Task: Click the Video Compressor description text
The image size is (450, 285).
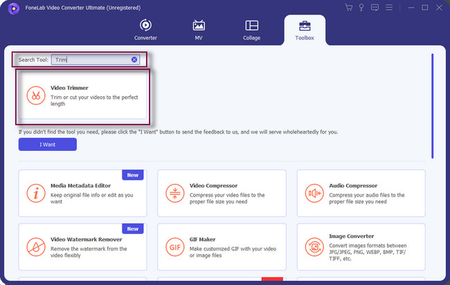Action: tap(227, 198)
